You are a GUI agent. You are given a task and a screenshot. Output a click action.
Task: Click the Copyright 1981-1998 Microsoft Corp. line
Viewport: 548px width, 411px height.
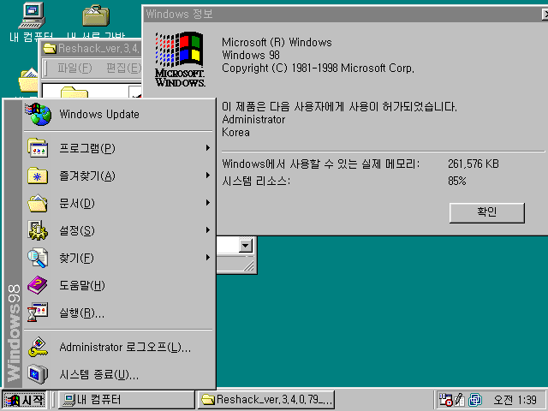point(318,68)
